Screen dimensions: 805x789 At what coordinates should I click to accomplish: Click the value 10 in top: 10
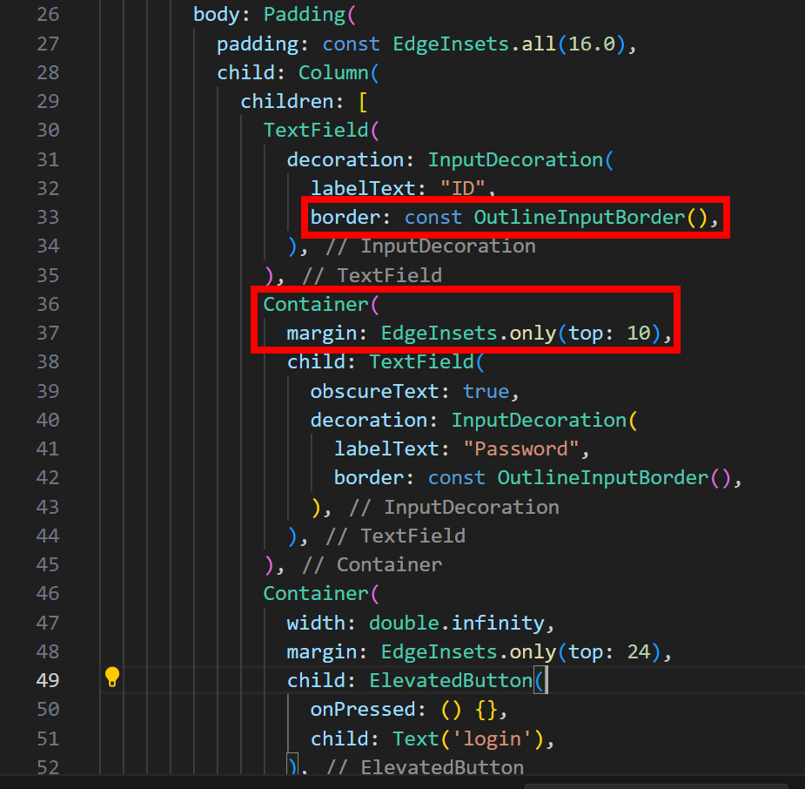[639, 333]
